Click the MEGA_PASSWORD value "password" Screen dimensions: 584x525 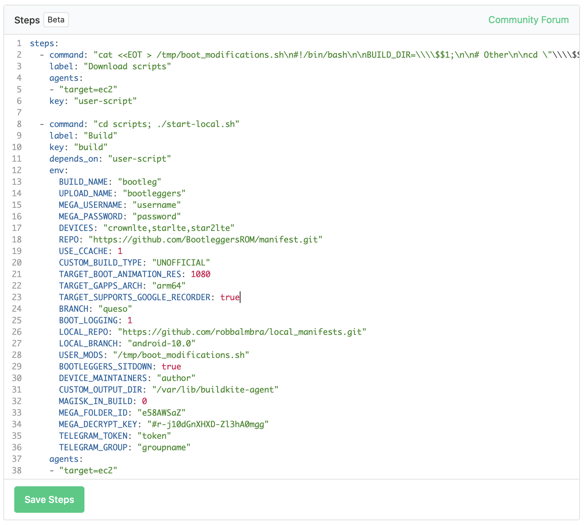[x=157, y=217]
